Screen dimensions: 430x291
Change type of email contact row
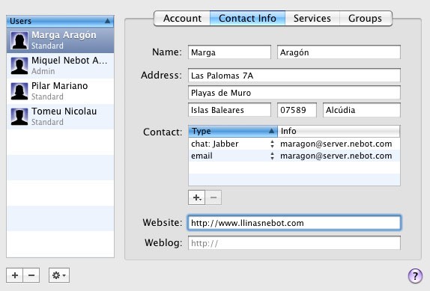click(x=272, y=156)
